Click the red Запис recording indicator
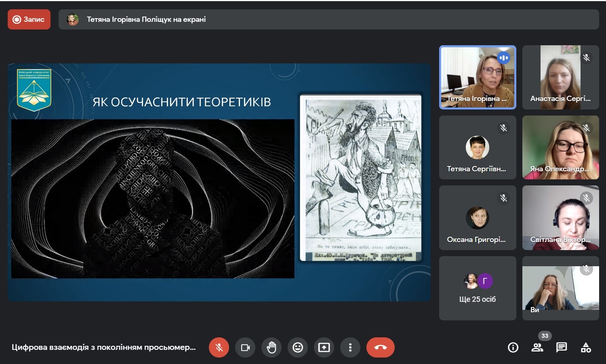The width and height of the screenshot is (606, 364). tap(29, 19)
